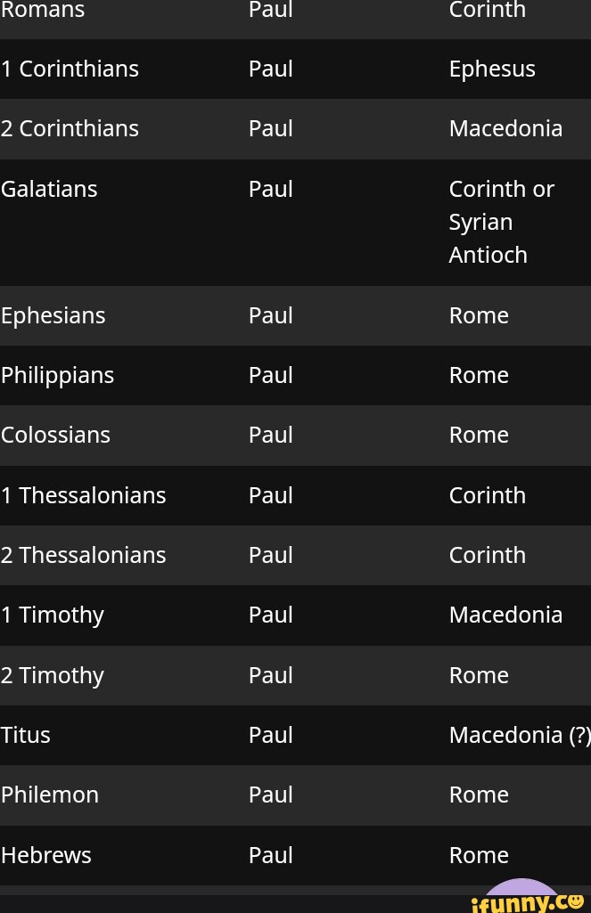
Task: Click the Ephesians book name
Action: (x=53, y=315)
